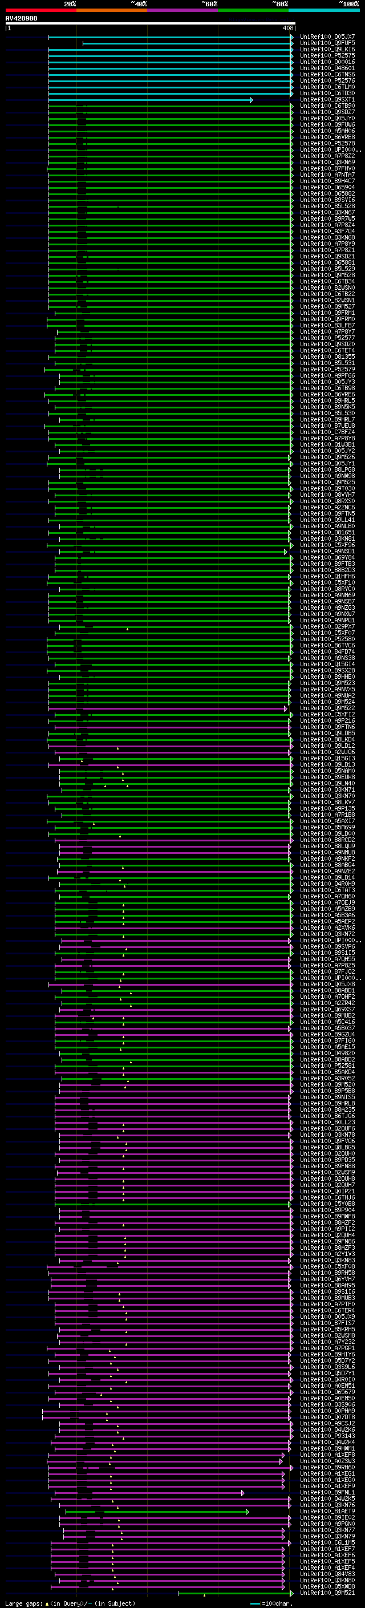365x1608 pixels.
Task: Click label UniRef100_B9FNL1
Action: pos(327,1492)
